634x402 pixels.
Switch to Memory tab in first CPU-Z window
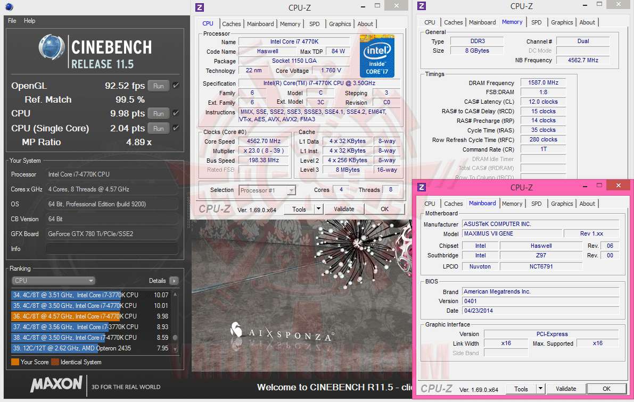pyautogui.click(x=290, y=24)
